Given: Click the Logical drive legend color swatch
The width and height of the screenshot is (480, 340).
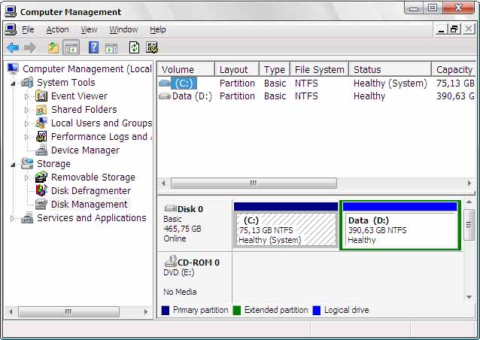Looking at the screenshot, I should pos(317,311).
